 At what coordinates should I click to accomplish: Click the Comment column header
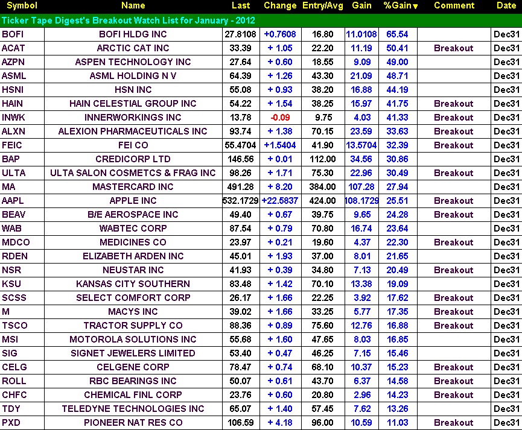click(x=454, y=5)
